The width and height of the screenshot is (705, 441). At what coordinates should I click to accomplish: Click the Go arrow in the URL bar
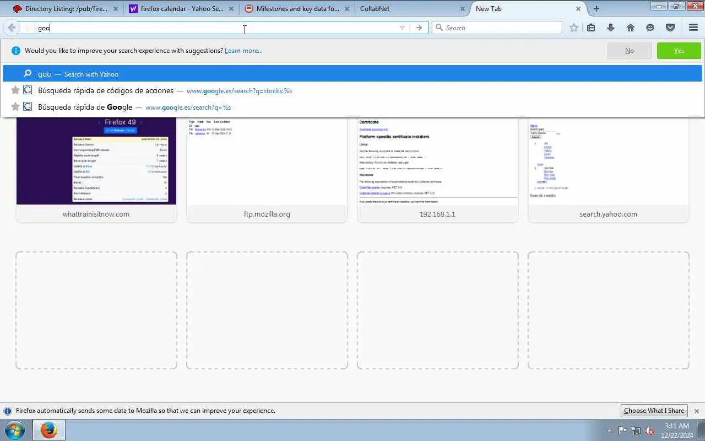(419, 28)
